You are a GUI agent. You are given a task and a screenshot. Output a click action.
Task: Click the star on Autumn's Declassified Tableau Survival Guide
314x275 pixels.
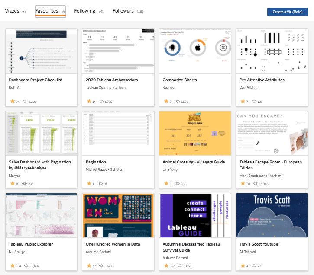click(166, 266)
